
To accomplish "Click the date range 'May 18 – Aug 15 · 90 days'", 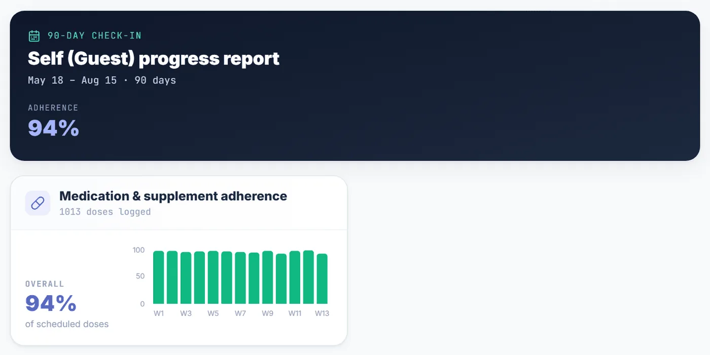I will [102, 80].
